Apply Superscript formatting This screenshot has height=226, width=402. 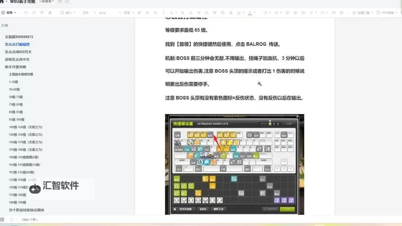199,13
